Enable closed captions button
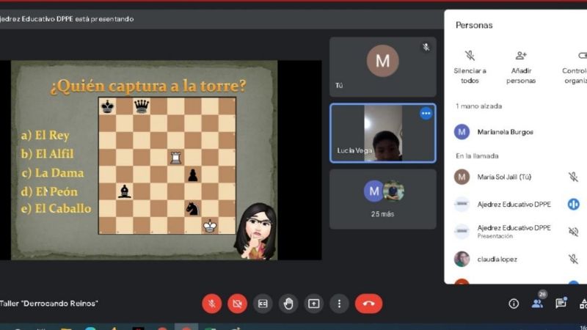587x330 pixels. coord(263,304)
